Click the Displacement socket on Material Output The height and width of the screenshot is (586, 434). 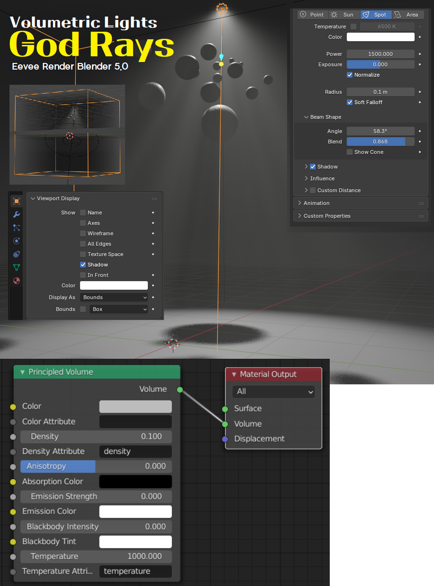pyautogui.click(x=225, y=439)
